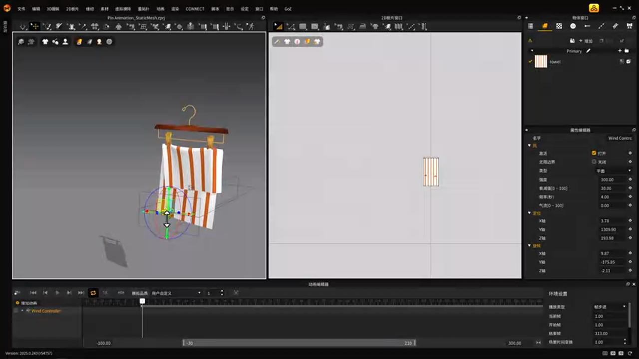Open the wind 类型 dropdown showing 平面

coord(614,171)
